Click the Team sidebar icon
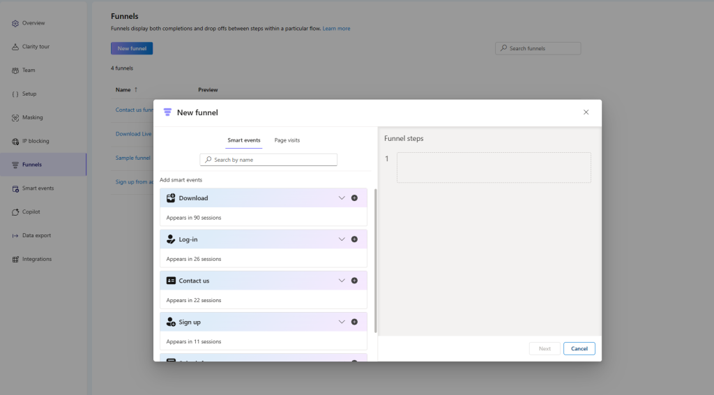Image resolution: width=714 pixels, height=395 pixels. (x=15, y=70)
